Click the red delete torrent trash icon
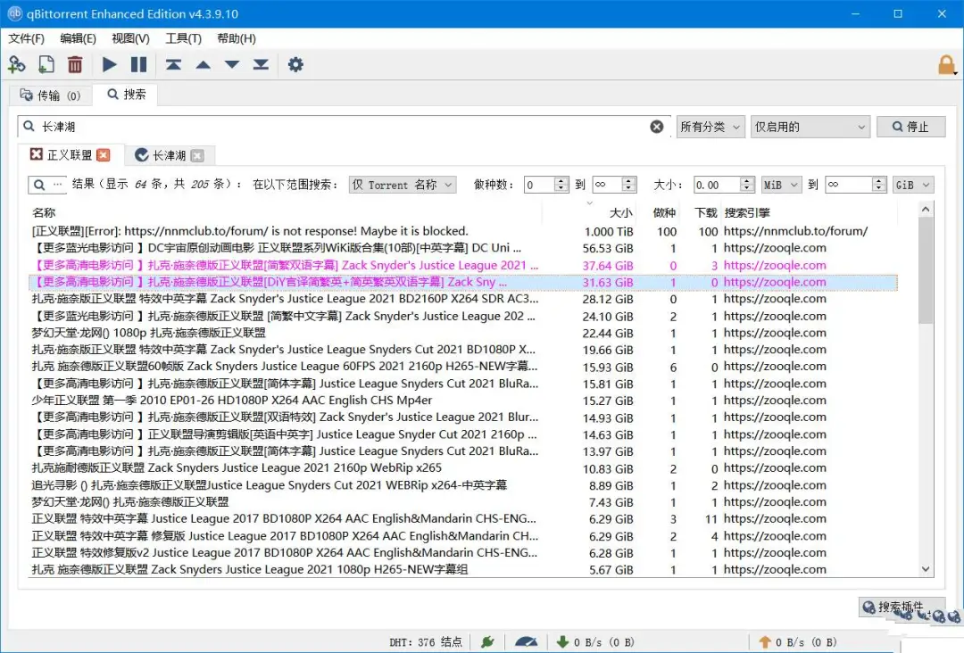Viewport: 964px width, 653px height. point(75,64)
